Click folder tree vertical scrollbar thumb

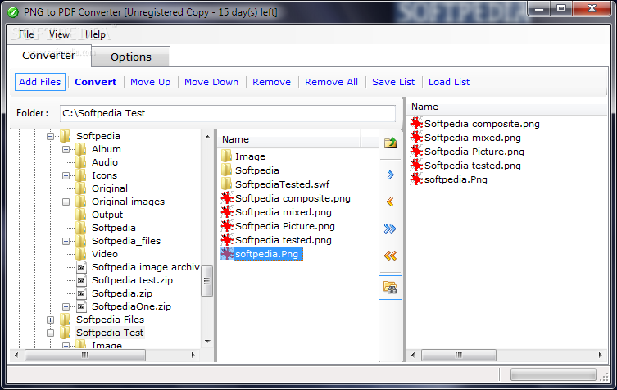click(x=207, y=280)
